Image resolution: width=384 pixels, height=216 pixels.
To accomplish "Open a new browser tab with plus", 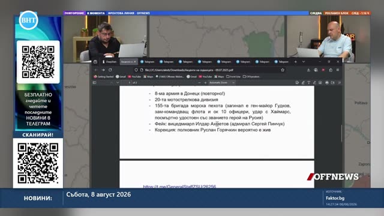I will tap(296, 62).
